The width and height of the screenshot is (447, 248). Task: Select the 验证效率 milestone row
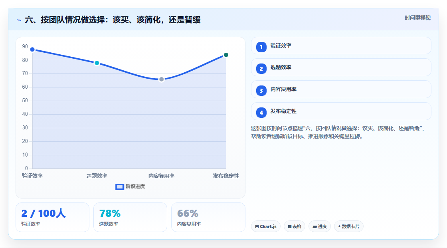(341, 46)
